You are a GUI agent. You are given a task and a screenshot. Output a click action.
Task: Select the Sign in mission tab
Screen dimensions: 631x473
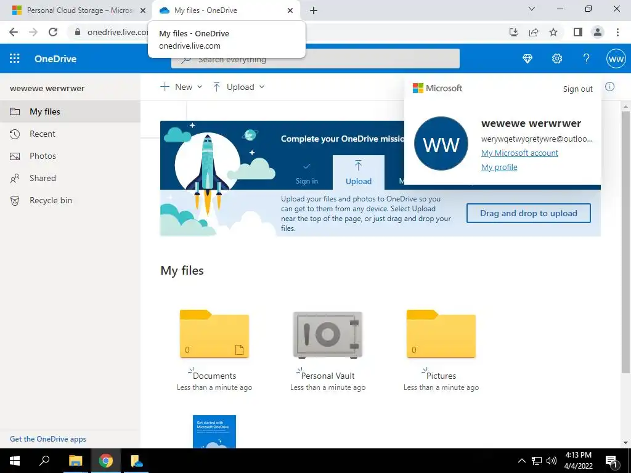click(x=307, y=172)
